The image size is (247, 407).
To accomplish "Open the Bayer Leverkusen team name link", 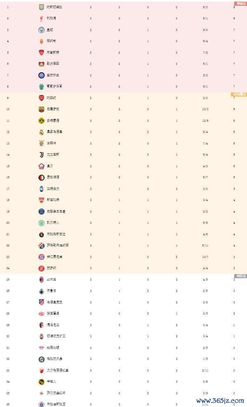I will [x=53, y=64].
